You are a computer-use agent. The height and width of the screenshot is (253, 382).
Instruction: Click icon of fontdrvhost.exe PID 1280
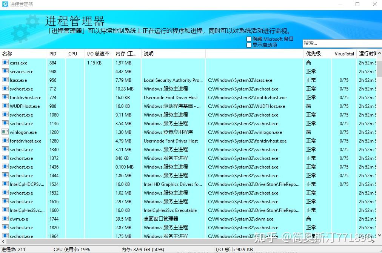click(5, 140)
